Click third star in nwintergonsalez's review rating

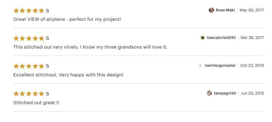tap(29, 66)
